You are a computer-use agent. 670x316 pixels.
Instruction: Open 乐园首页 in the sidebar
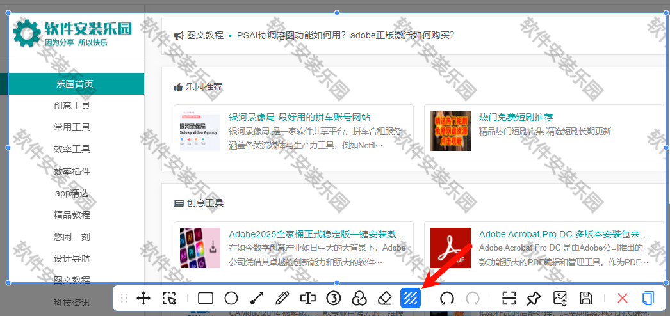74,84
